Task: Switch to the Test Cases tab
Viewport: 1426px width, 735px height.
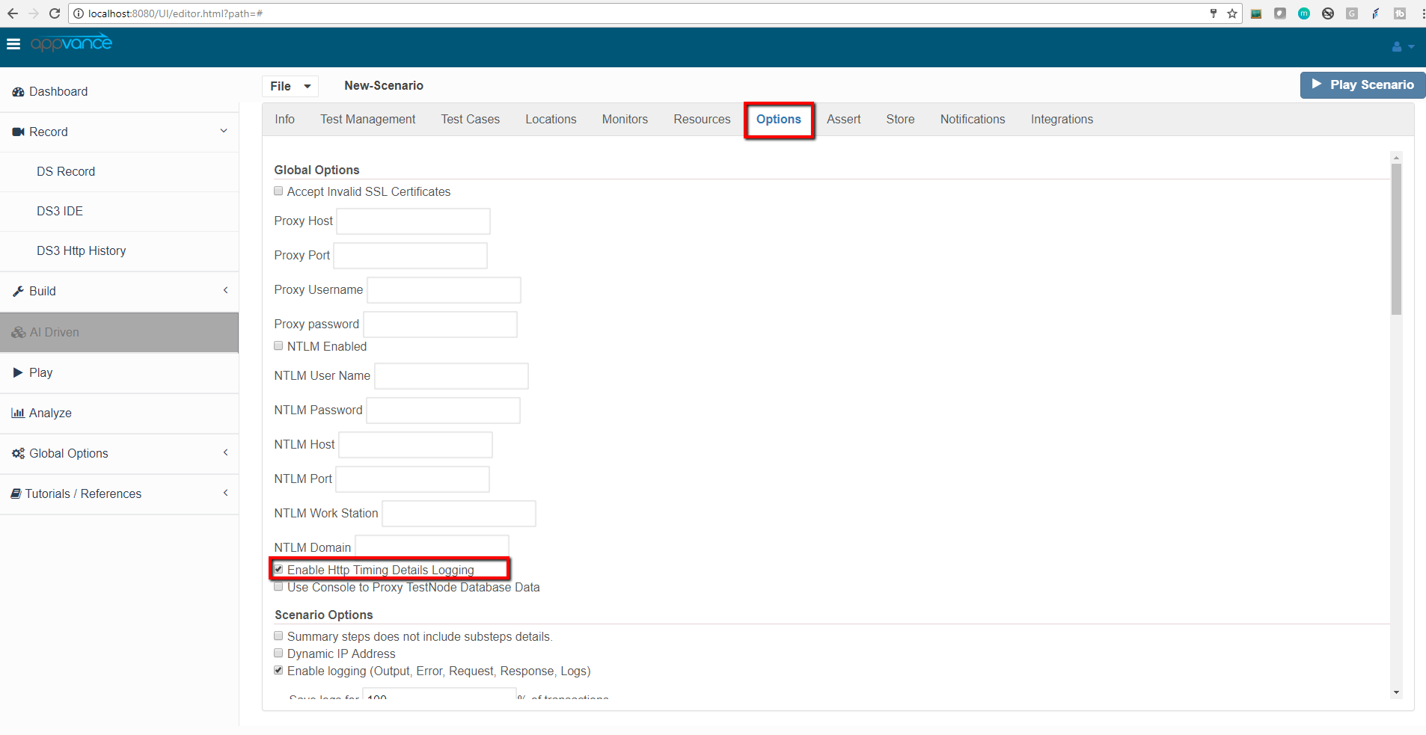Action: tap(470, 120)
